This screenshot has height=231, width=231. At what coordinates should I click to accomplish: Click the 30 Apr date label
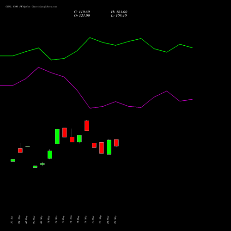point(12,220)
